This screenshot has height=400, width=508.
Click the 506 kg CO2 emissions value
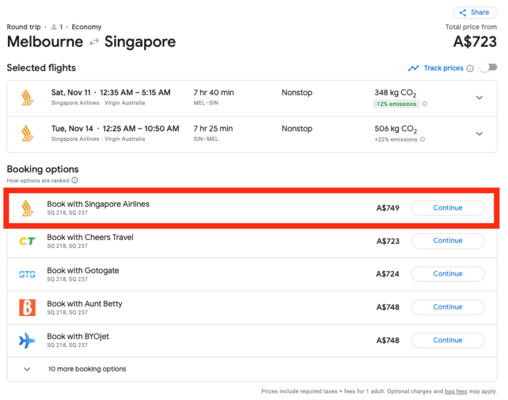[396, 129]
